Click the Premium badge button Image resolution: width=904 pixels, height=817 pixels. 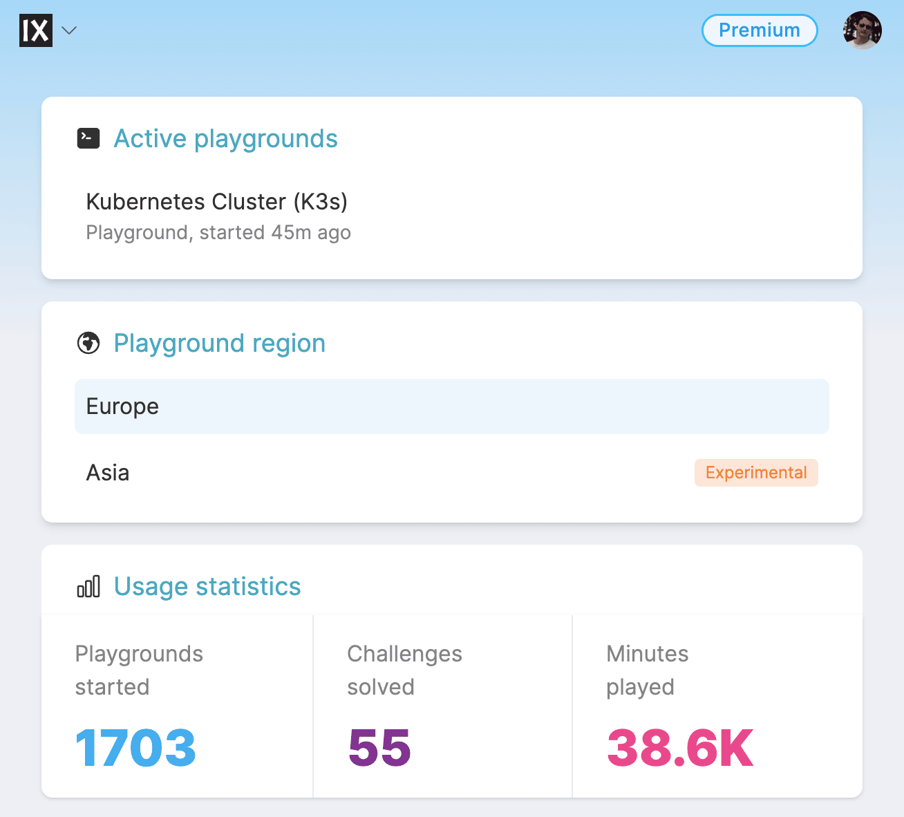coord(759,30)
